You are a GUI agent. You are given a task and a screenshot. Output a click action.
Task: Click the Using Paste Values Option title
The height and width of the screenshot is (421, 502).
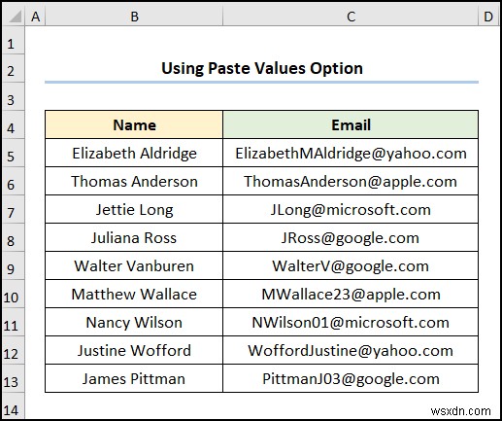(262, 68)
